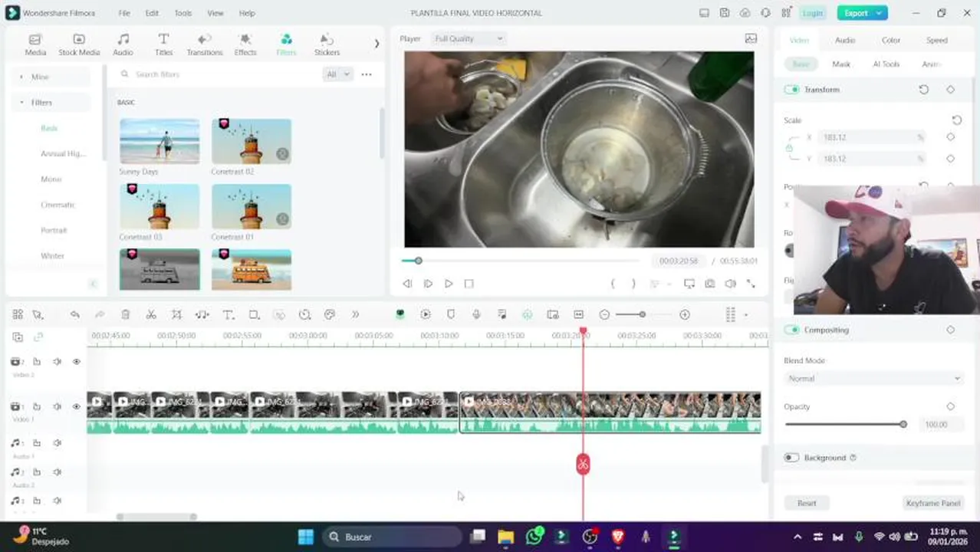The image size is (980, 552).
Task: Hide the Video 2 track with eye icon
Action: (x=76, y=361)
